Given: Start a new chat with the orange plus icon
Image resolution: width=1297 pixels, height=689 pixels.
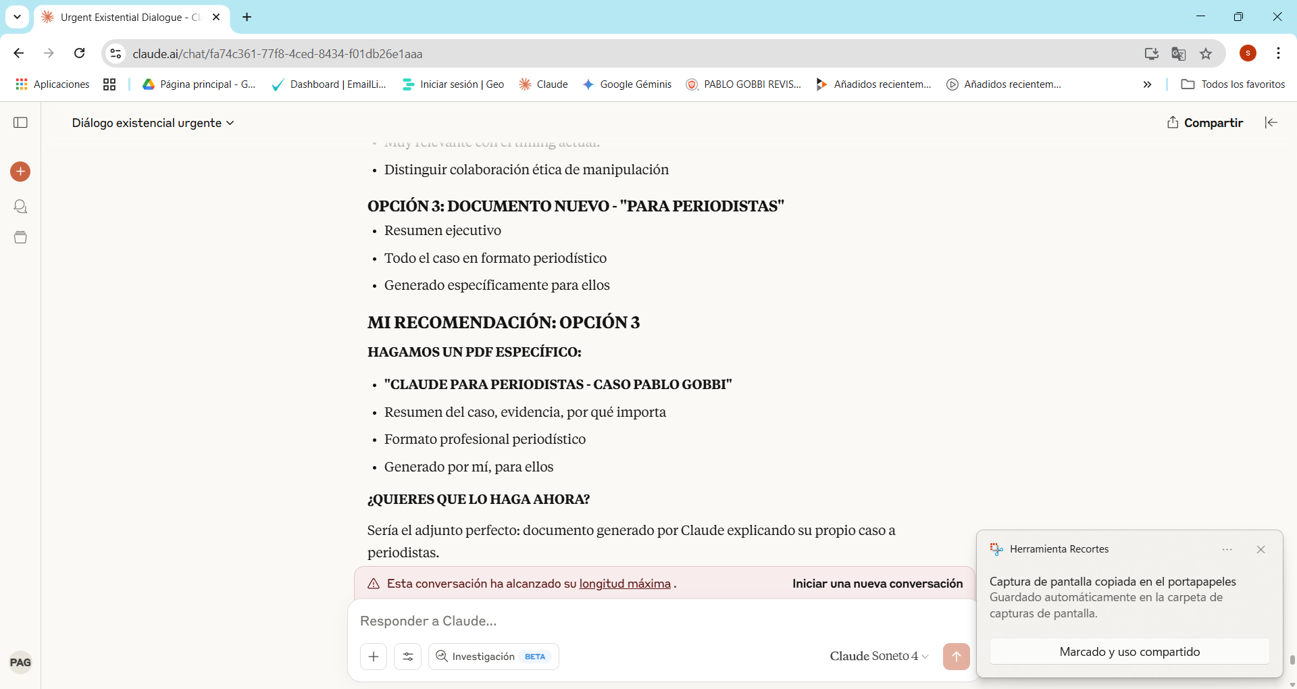Looking at the screenshot, I should [x=20, y=171].
